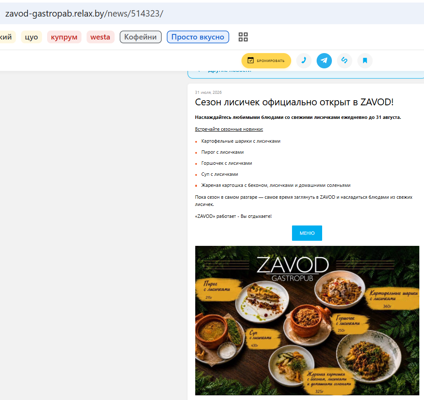
Task: Select the Просто вкусно tab group
Action: tap(198, 37)
